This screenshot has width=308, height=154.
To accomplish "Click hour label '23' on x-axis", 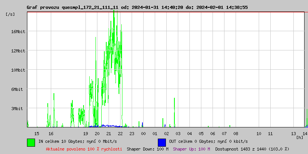I will [132, 134].
